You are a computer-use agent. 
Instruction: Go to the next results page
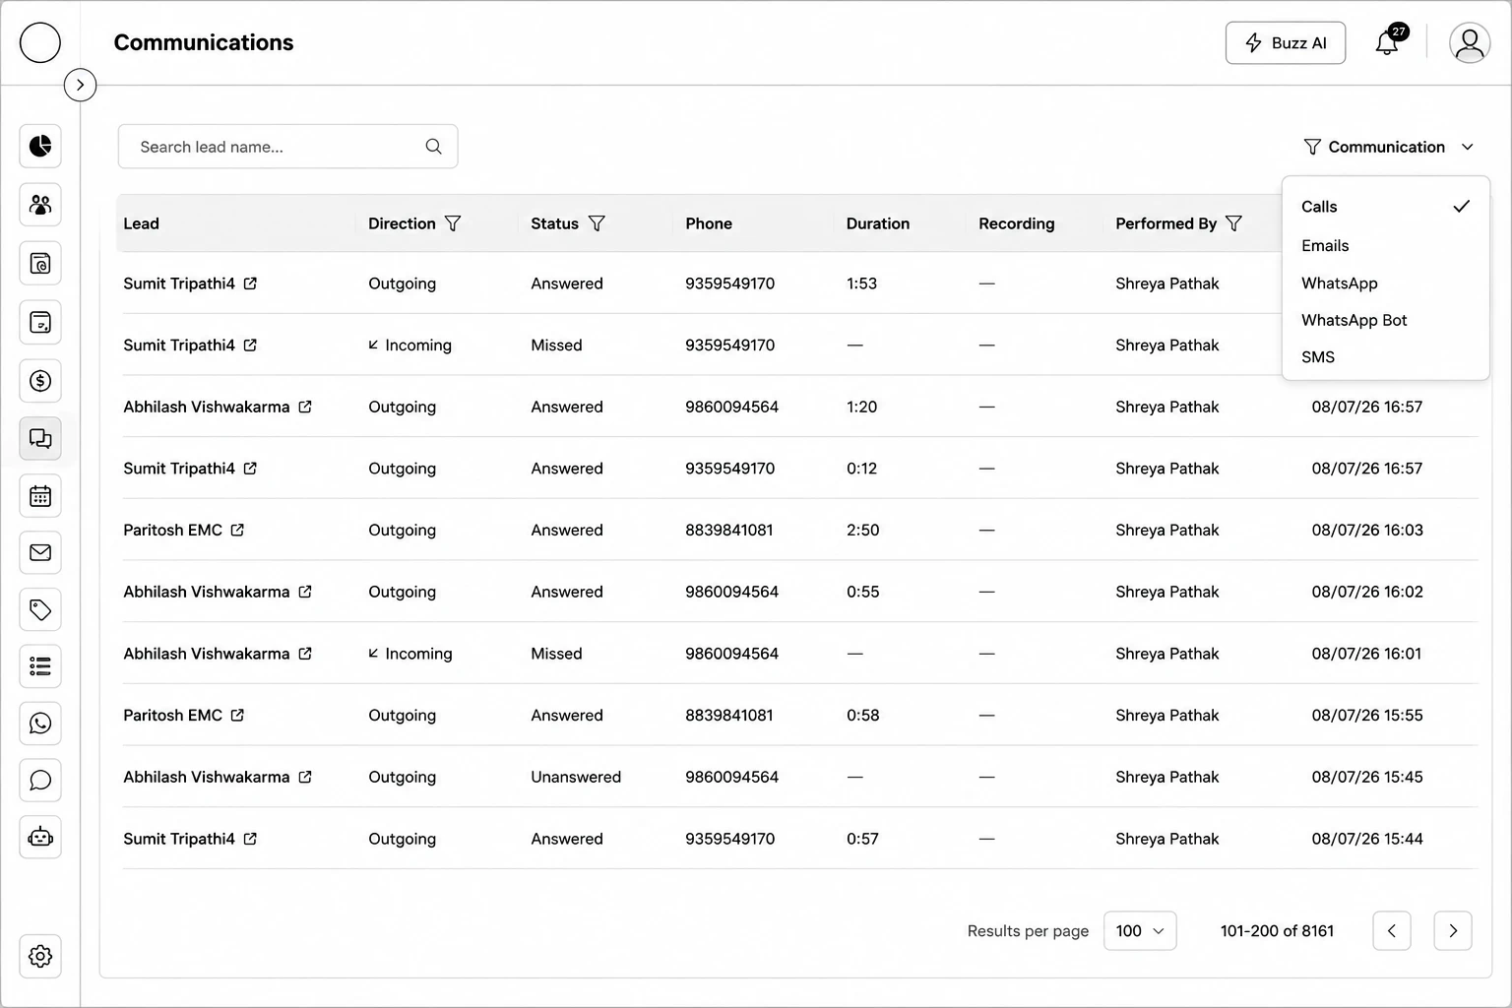1453,930
